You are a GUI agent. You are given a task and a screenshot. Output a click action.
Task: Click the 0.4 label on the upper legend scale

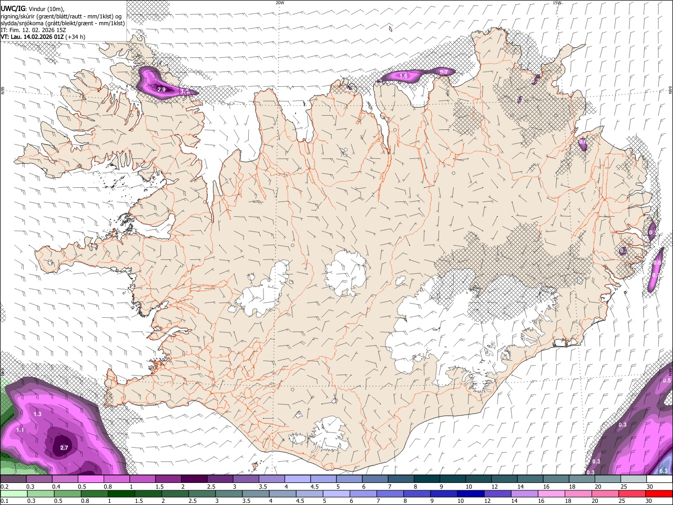point(56,487)
